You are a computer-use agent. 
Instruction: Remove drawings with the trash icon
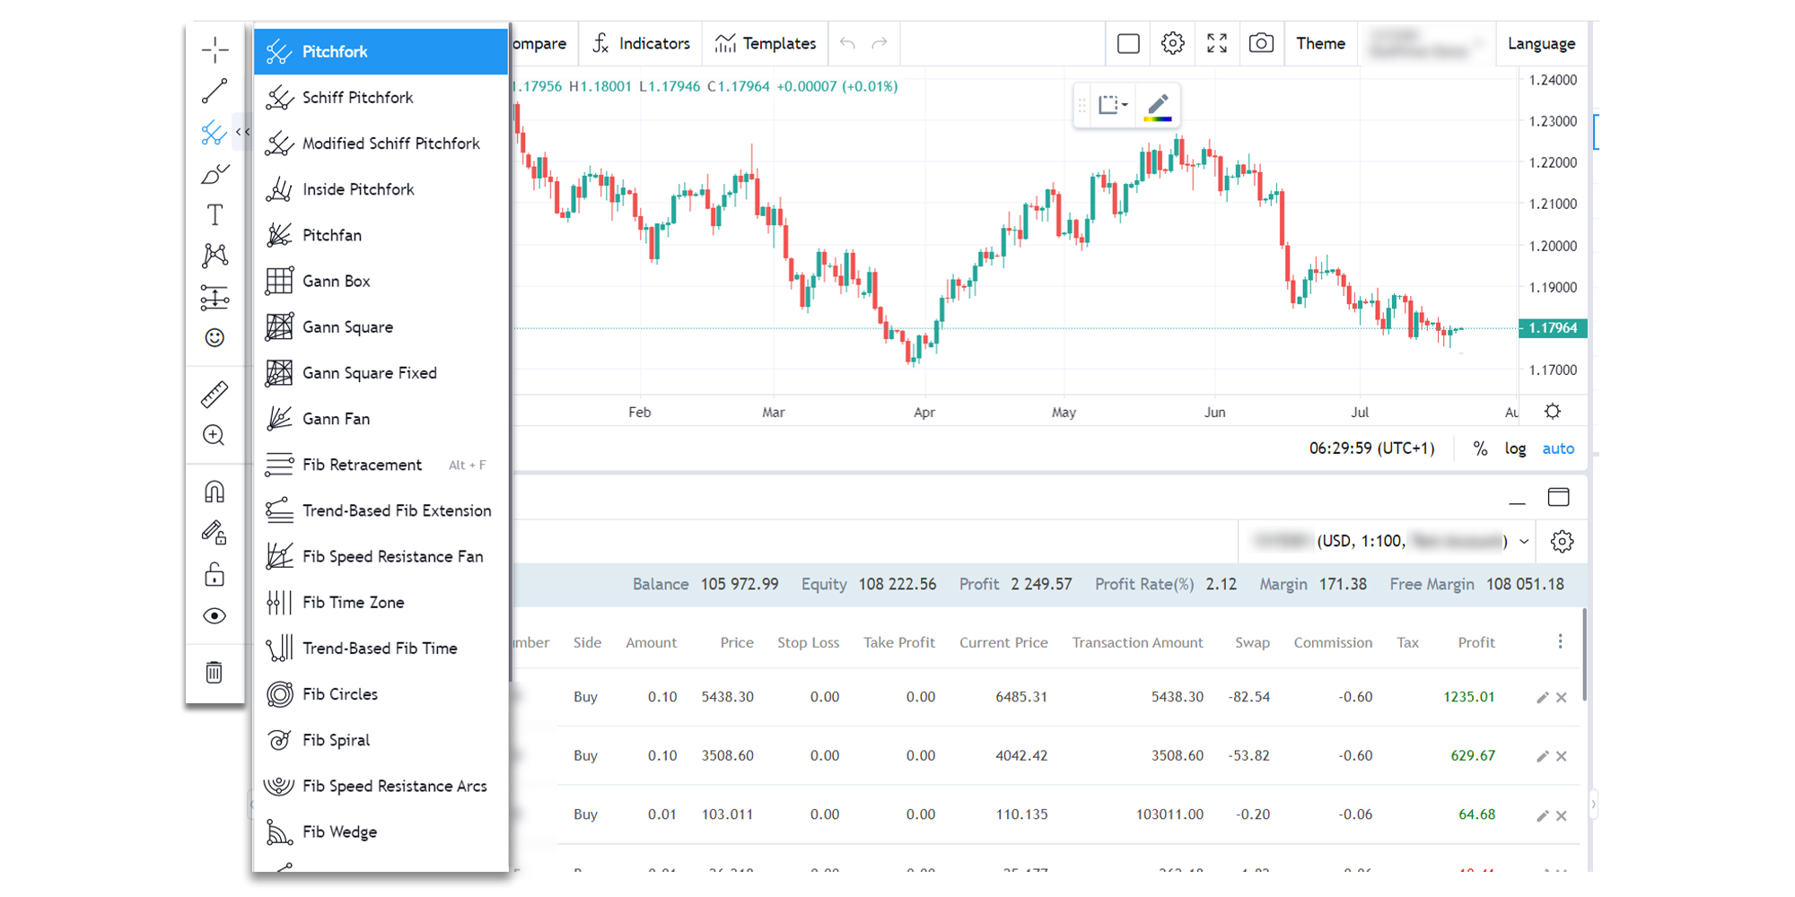click(215, 672)
